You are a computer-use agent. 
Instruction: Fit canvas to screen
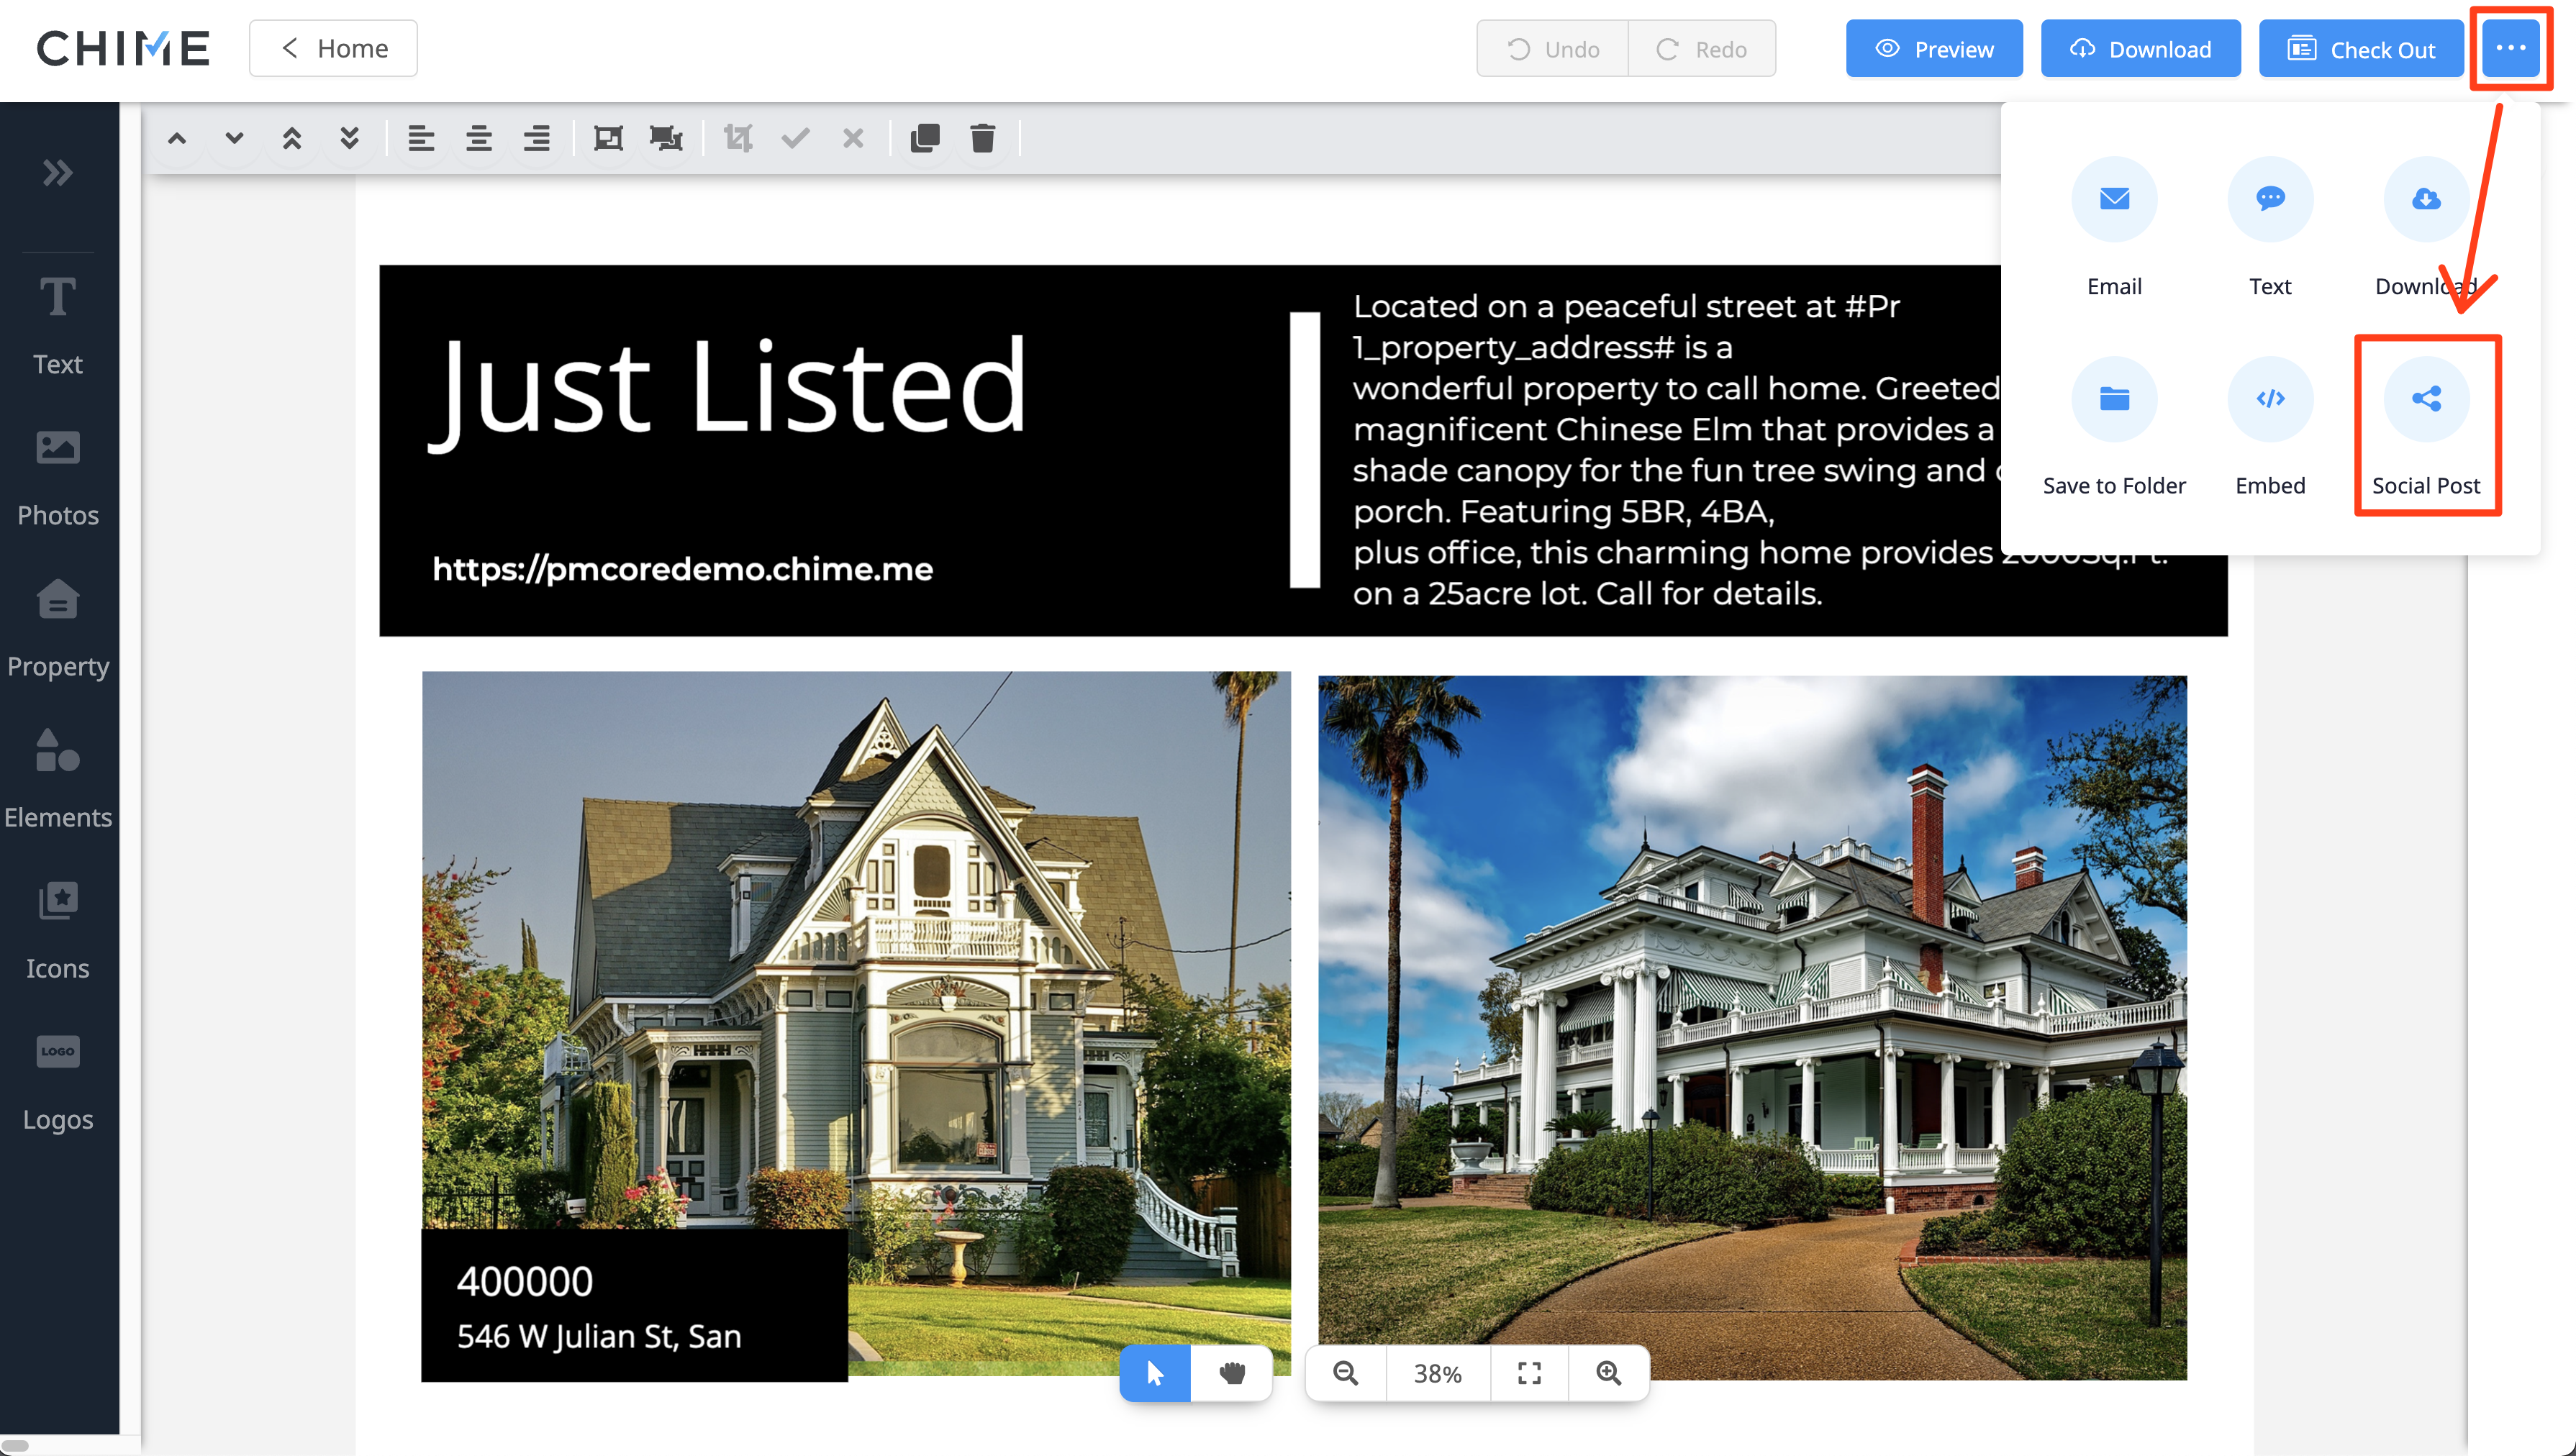(1529, 1373)
